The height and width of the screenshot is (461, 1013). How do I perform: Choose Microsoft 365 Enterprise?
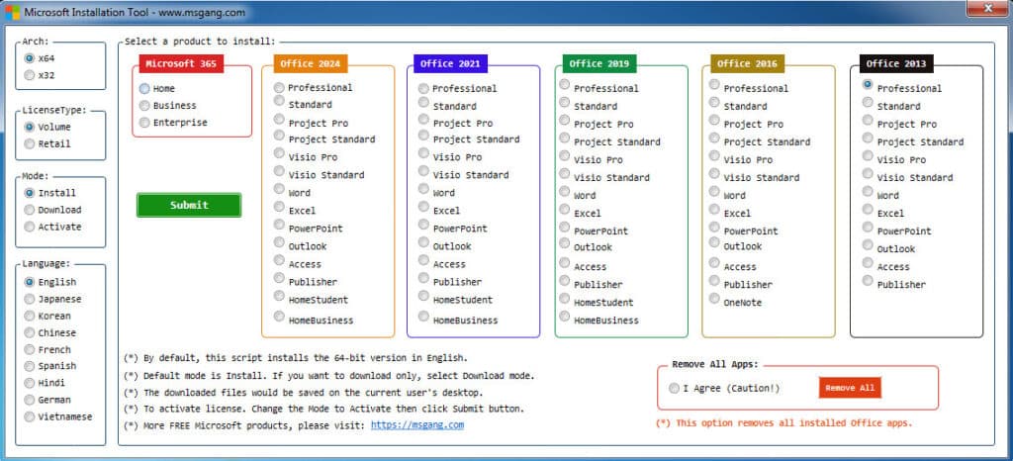[144, 122]
